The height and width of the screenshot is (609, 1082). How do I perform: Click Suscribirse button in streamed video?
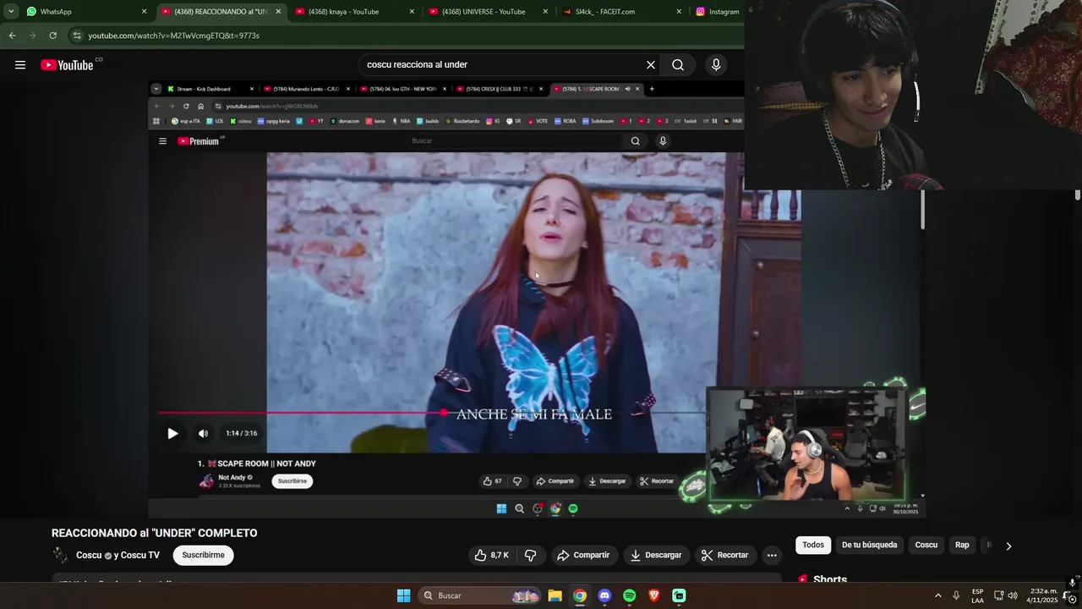click(292, 481)
